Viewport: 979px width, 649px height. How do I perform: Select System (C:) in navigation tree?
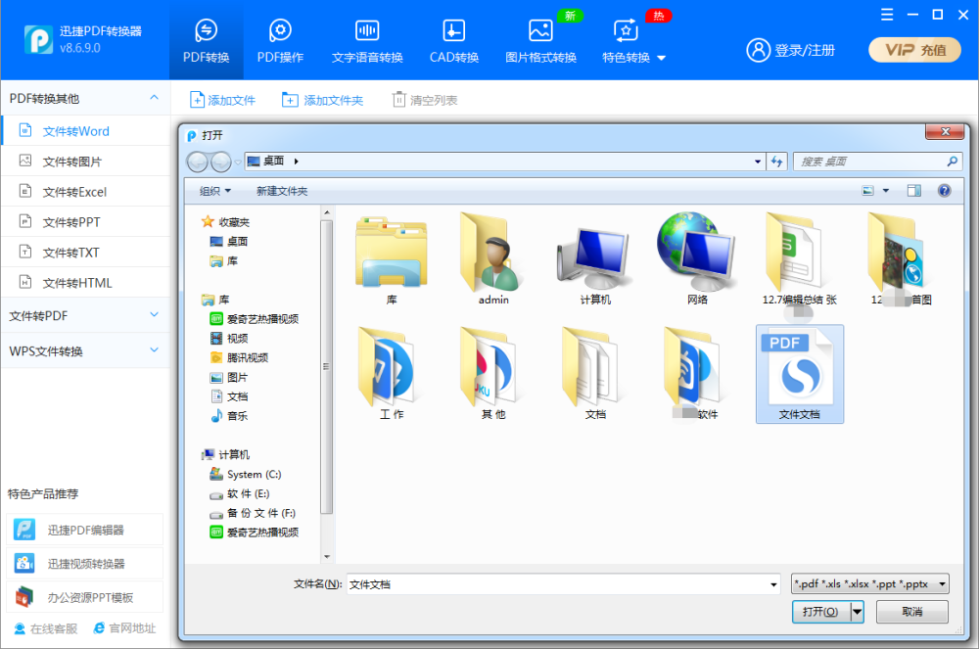[254, 474]
